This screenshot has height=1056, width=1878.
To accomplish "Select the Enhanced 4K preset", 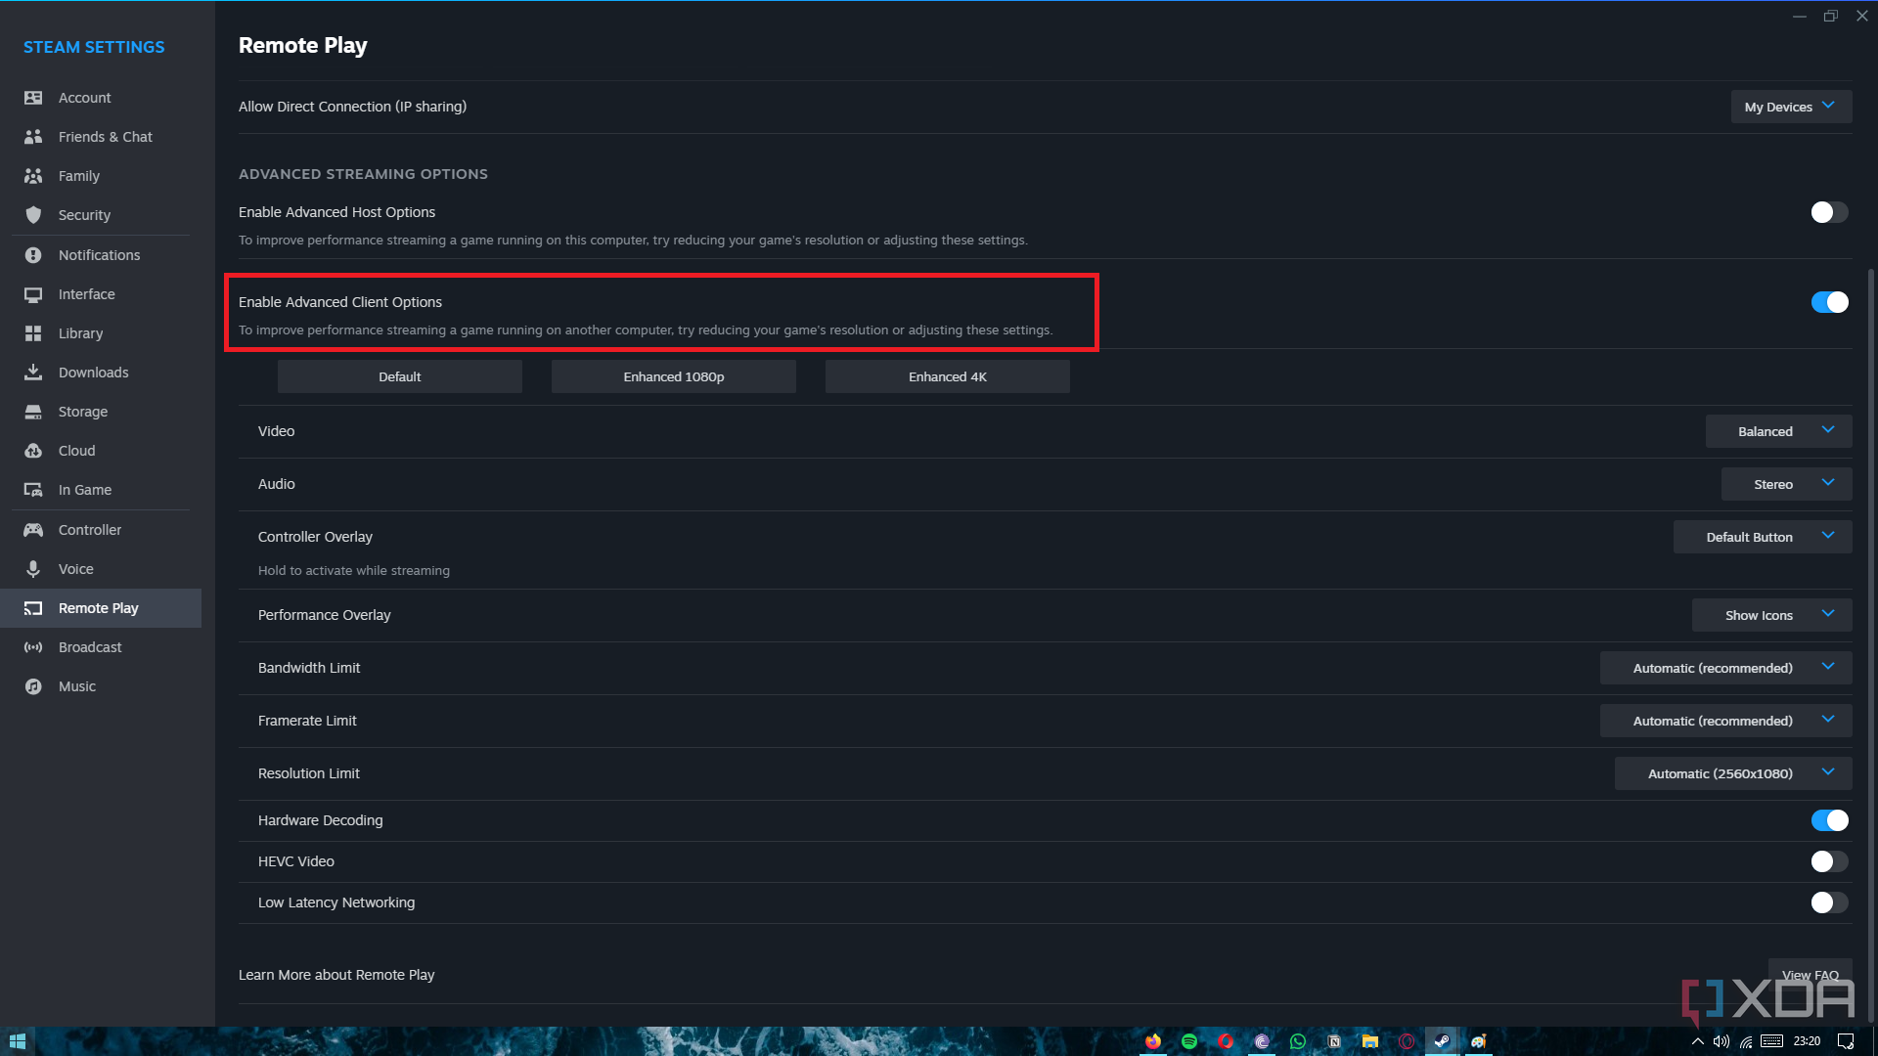I will pos(948,376).
